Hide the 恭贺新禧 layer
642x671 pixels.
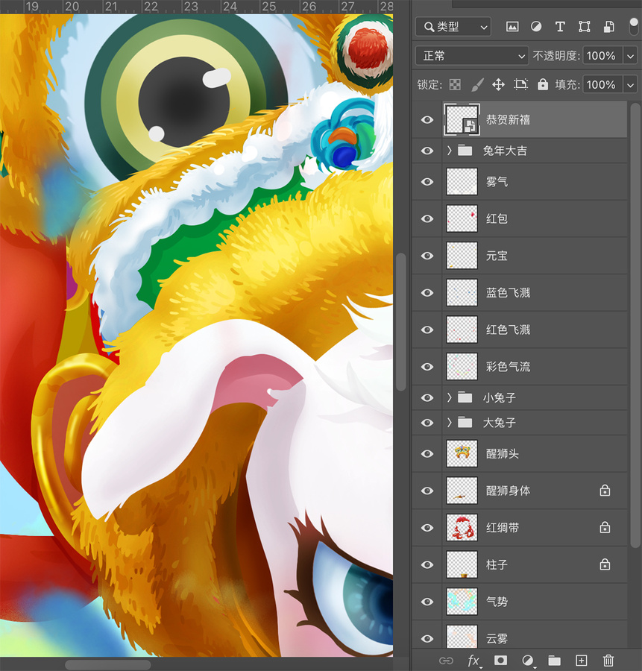pyautogui.click(x=427, y=120)
